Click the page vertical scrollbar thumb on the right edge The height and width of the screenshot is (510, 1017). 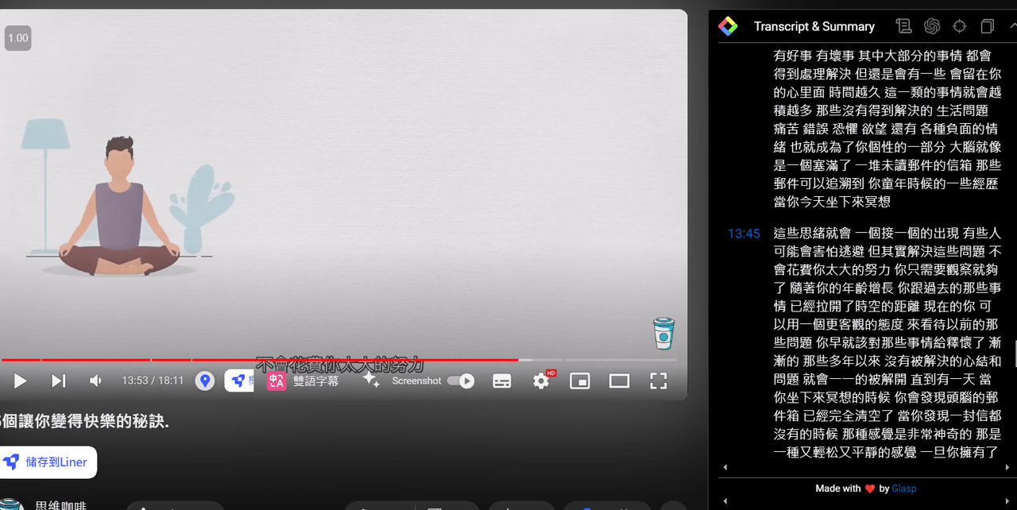coord(1015,354)
